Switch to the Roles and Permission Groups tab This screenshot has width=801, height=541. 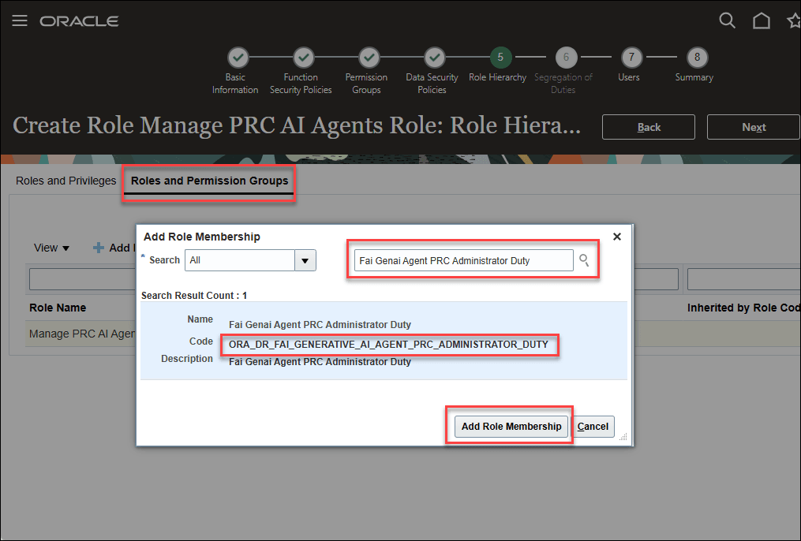[208, 181]
